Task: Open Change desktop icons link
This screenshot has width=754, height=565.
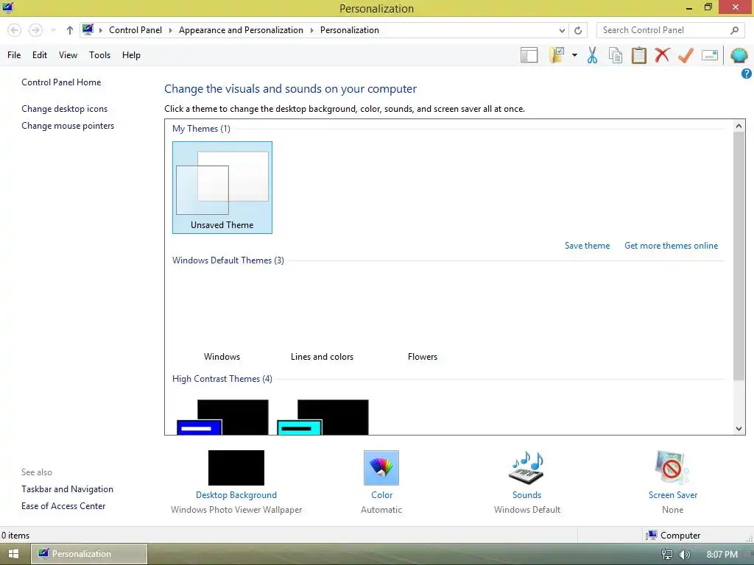Action: pos(65,109)
